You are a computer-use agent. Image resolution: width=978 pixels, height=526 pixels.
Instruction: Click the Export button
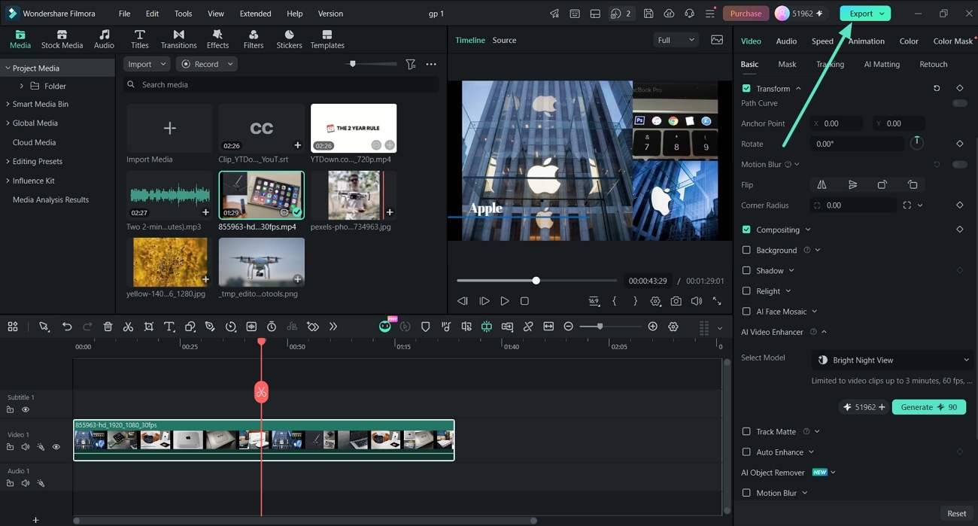[865, 14]
